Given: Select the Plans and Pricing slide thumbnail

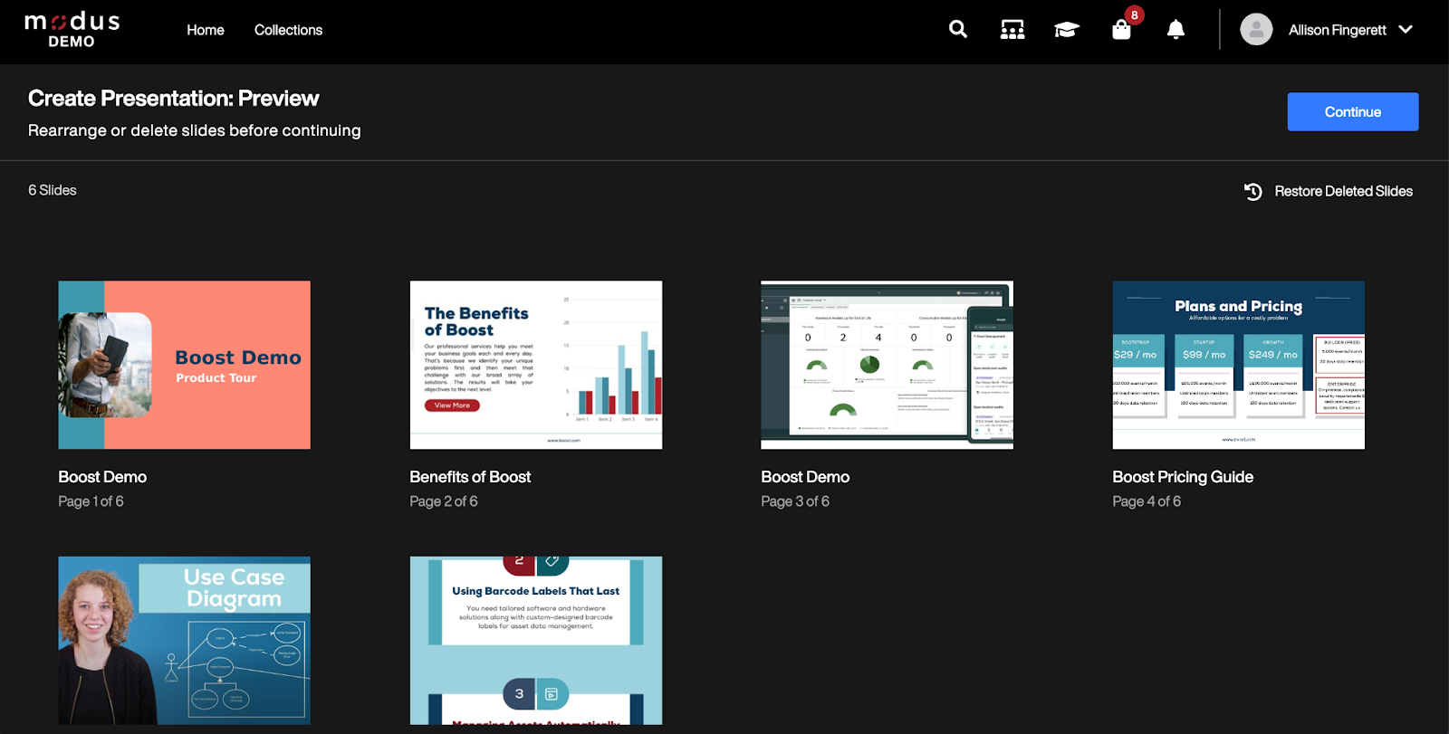Looking at the screenshot, I should pyautogui.click(x=1238, y=365).
